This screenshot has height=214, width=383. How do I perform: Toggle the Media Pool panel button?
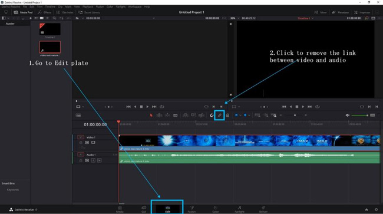tap(23, 12)
